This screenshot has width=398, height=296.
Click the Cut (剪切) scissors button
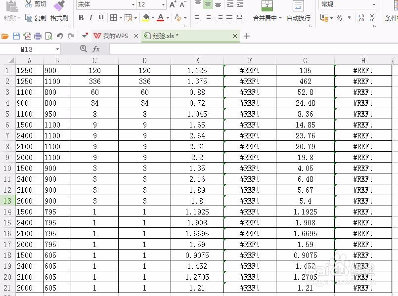click(36, 4)
